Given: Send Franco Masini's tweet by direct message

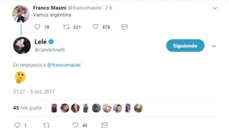Looking at the screenshot, I should (125, 27).
